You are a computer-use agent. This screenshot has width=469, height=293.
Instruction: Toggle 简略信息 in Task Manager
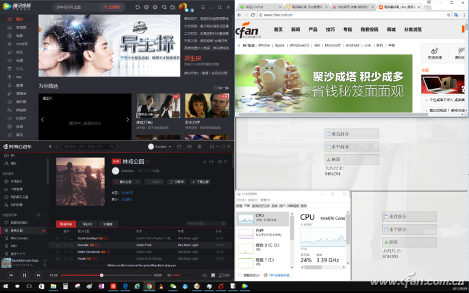[249, 275]
